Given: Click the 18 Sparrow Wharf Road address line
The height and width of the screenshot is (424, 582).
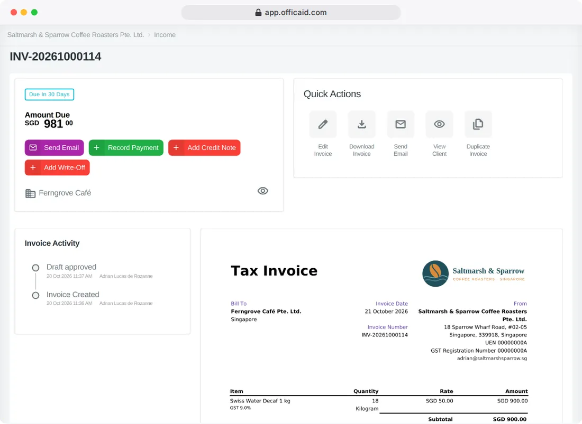Looking at the screenshot, I should [485, 327].
